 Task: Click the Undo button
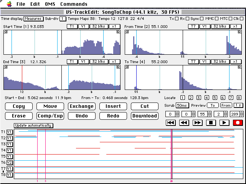point(82,116)
